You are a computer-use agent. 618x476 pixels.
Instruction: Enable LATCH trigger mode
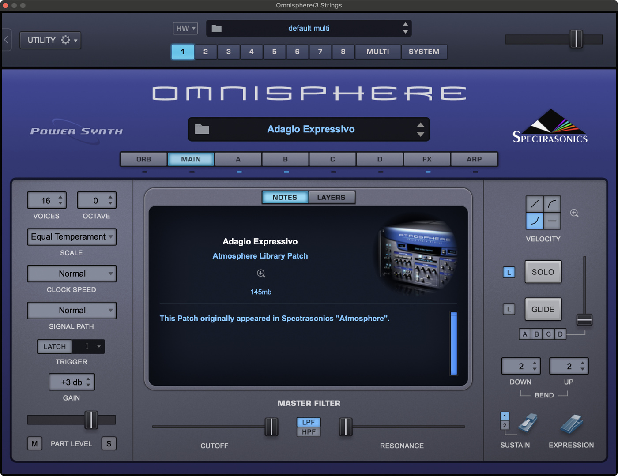click(x=54, y=347)
